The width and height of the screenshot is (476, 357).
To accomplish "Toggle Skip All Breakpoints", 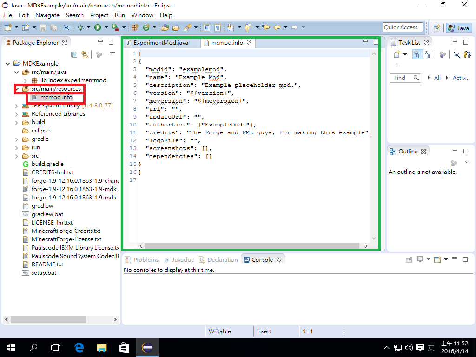I will click(x=66, y=27).
